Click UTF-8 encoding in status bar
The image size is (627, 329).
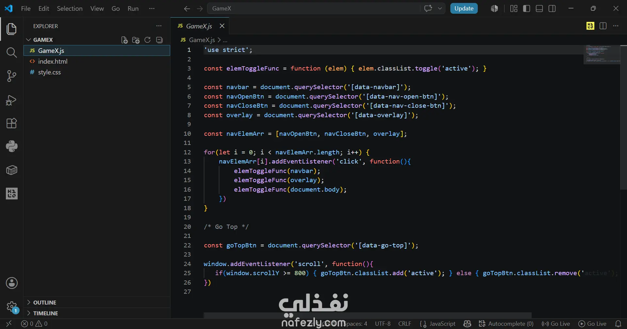(x=383, y=323)
